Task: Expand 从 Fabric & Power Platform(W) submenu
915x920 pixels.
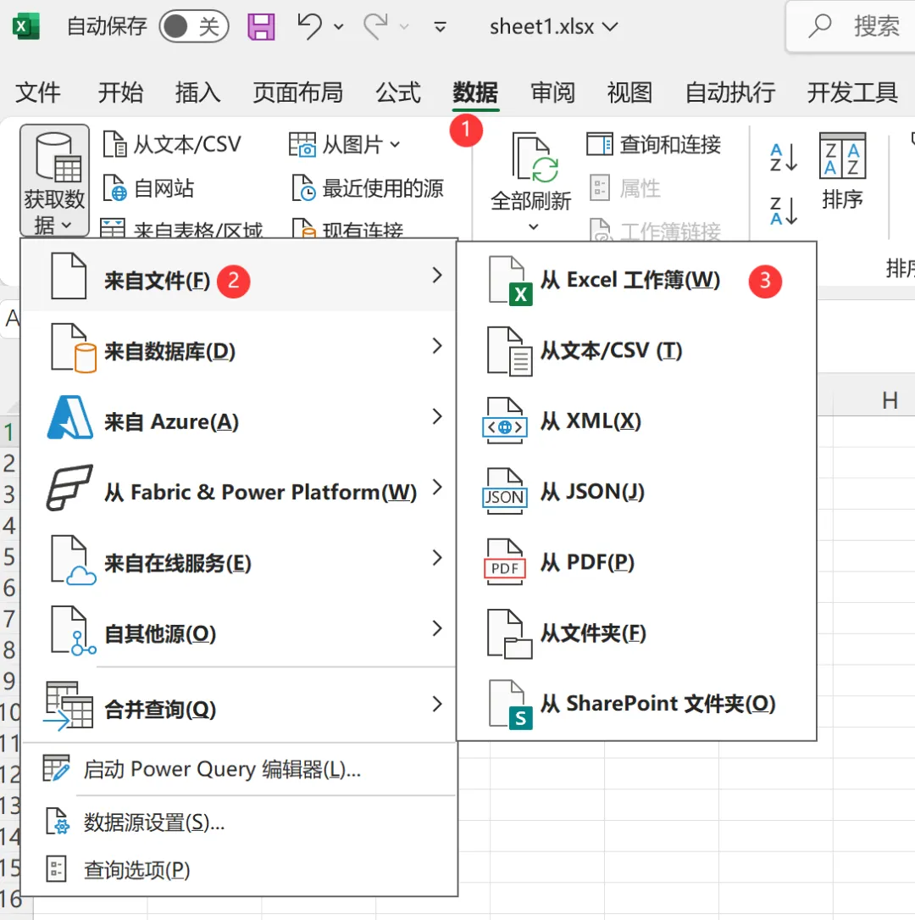Action: (x=239, y=488)
